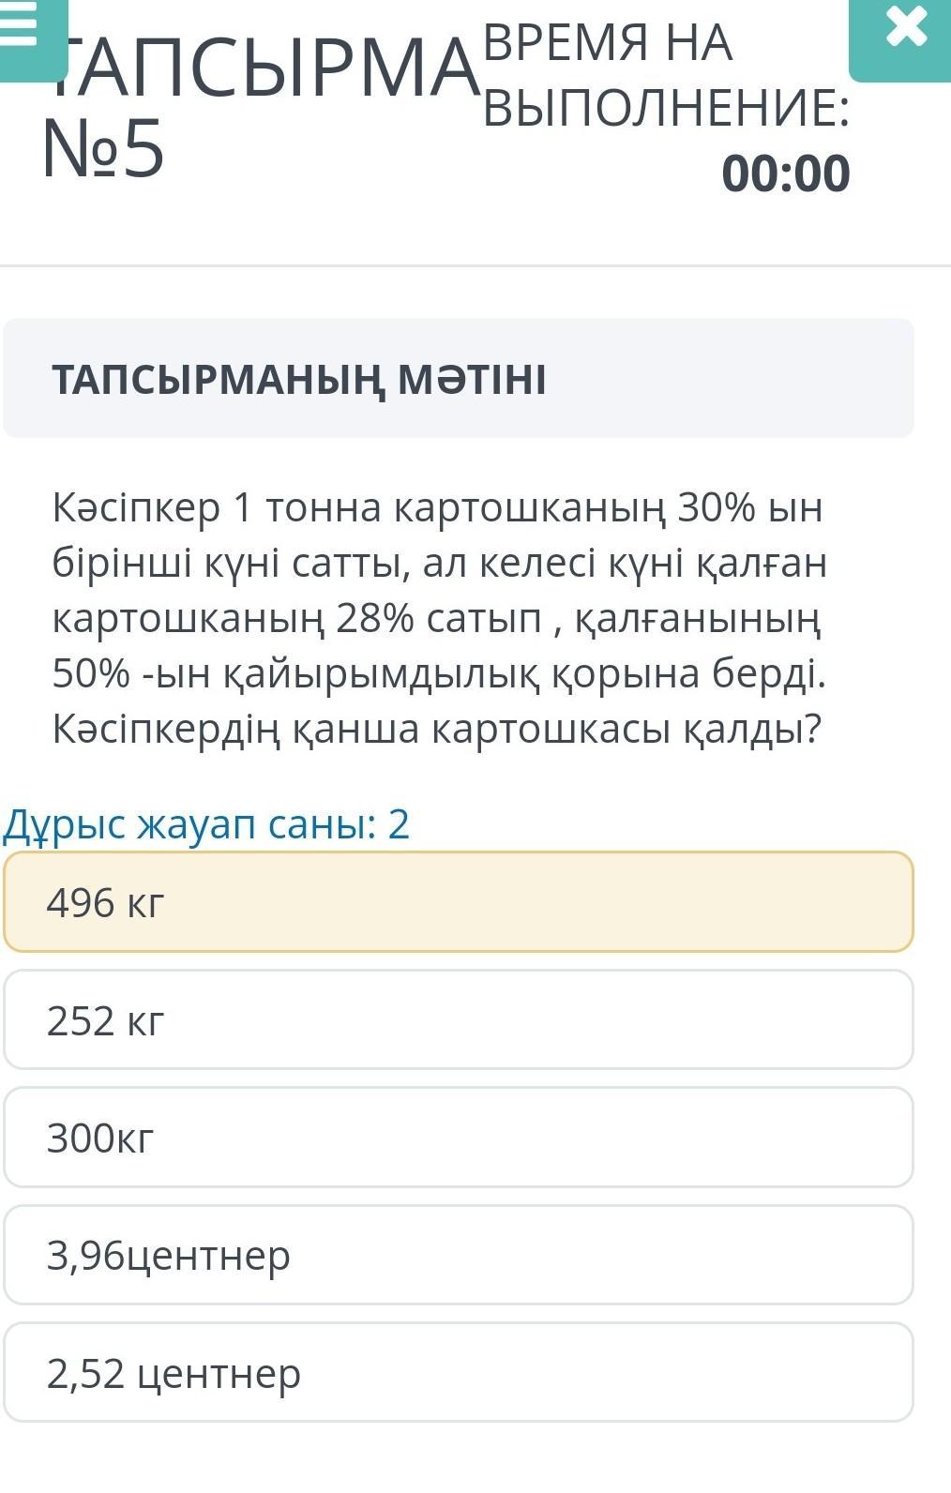Click the word Кәсіпкер at the question start

pyautogui.click(x=136, y=507)
